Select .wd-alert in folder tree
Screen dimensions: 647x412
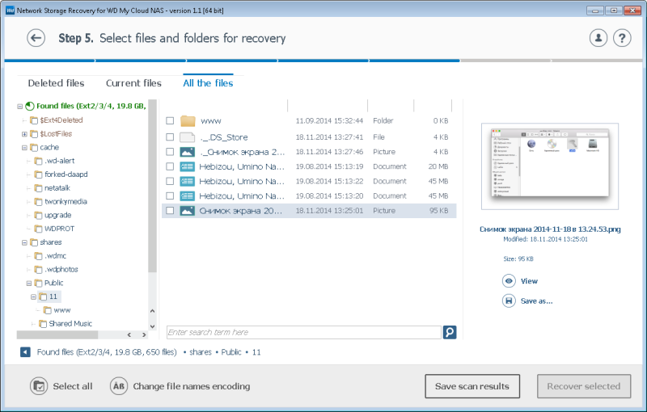[59, 161]
